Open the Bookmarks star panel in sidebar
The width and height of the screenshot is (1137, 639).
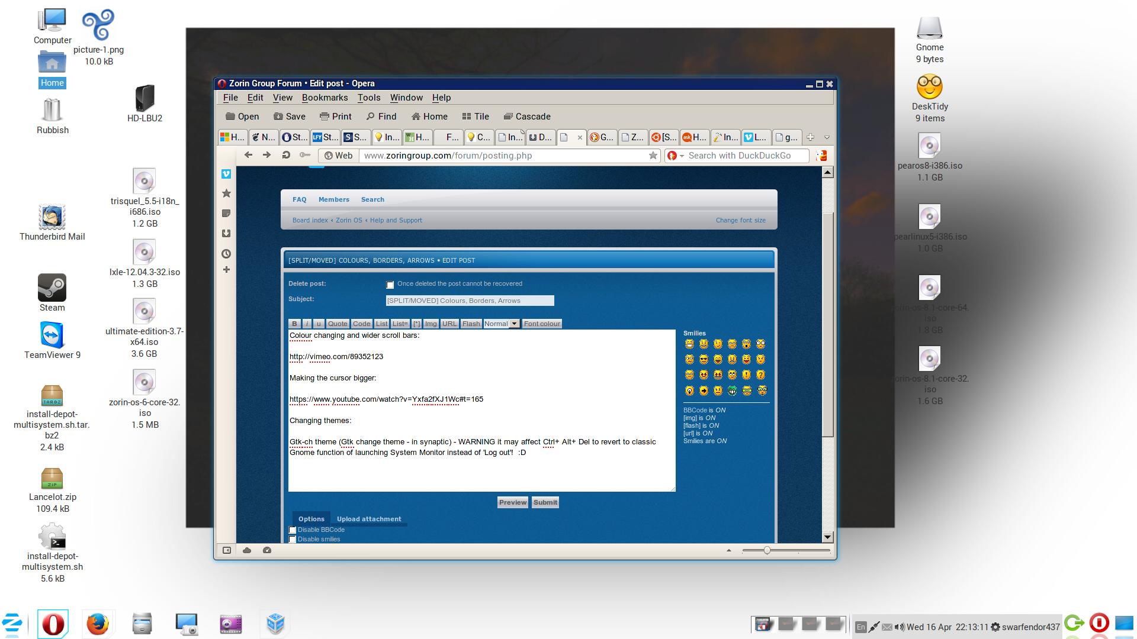(226, 193)
